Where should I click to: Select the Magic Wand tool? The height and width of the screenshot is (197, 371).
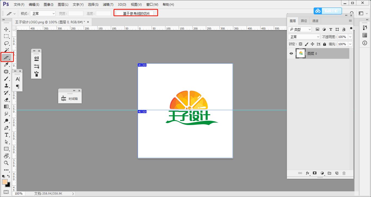[x=6, y=50]
